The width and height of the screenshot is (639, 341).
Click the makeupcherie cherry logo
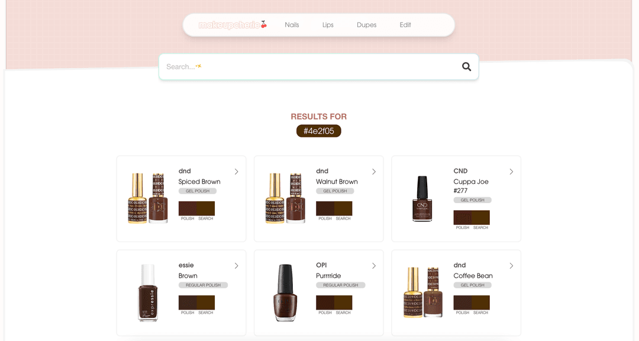pos(233,25)
